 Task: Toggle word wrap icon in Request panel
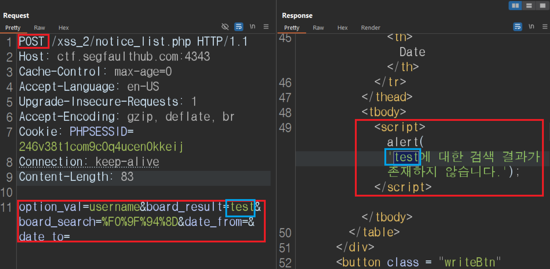click(239, 27)
